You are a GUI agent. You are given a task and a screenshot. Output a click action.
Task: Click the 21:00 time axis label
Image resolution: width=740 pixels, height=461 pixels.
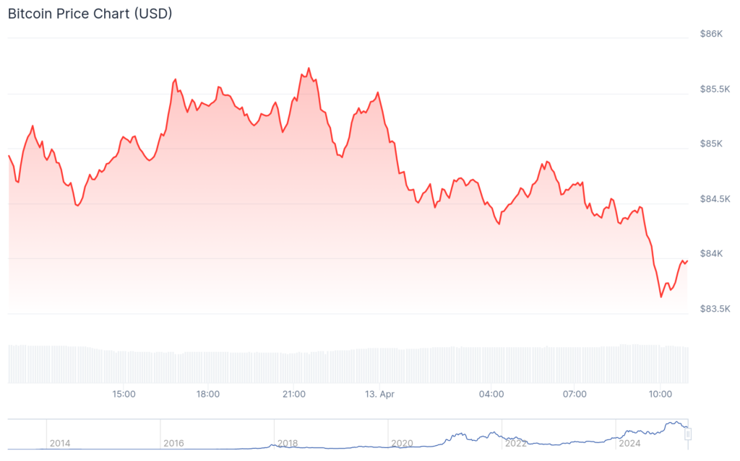[293, 394]
